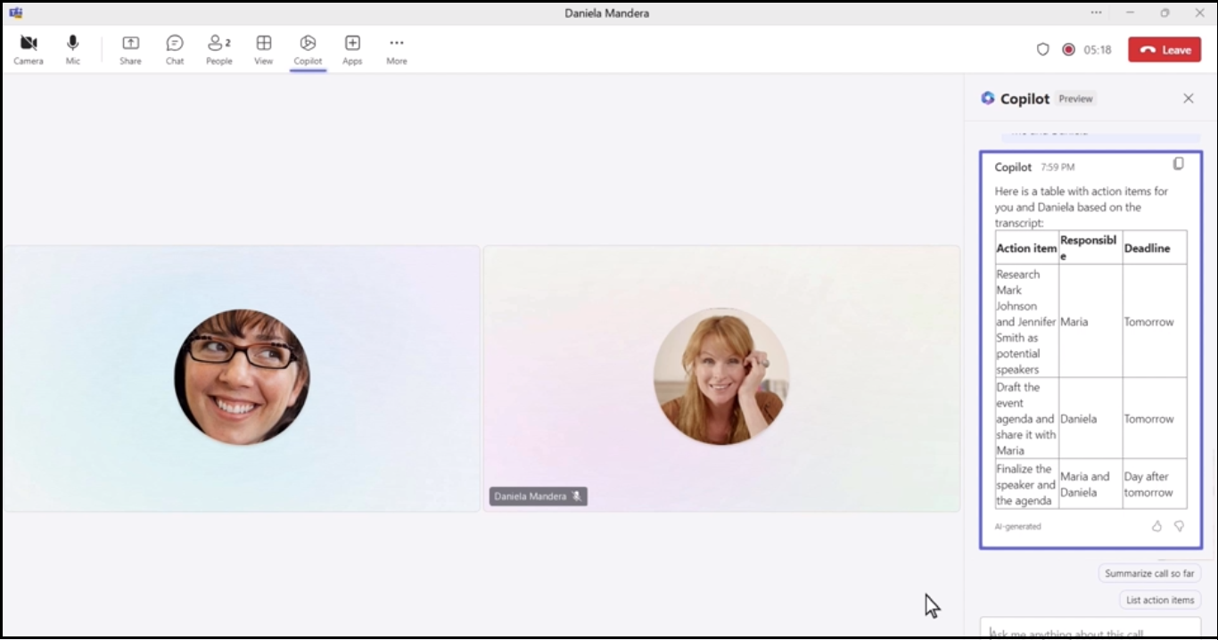Leave the call with Leave button
Viewport: 1218px width, 640px height.
click(1164, 50)
